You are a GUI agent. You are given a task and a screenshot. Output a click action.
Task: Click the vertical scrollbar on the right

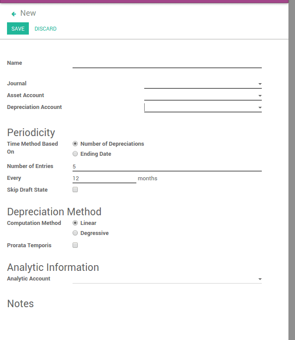point(292,175)
